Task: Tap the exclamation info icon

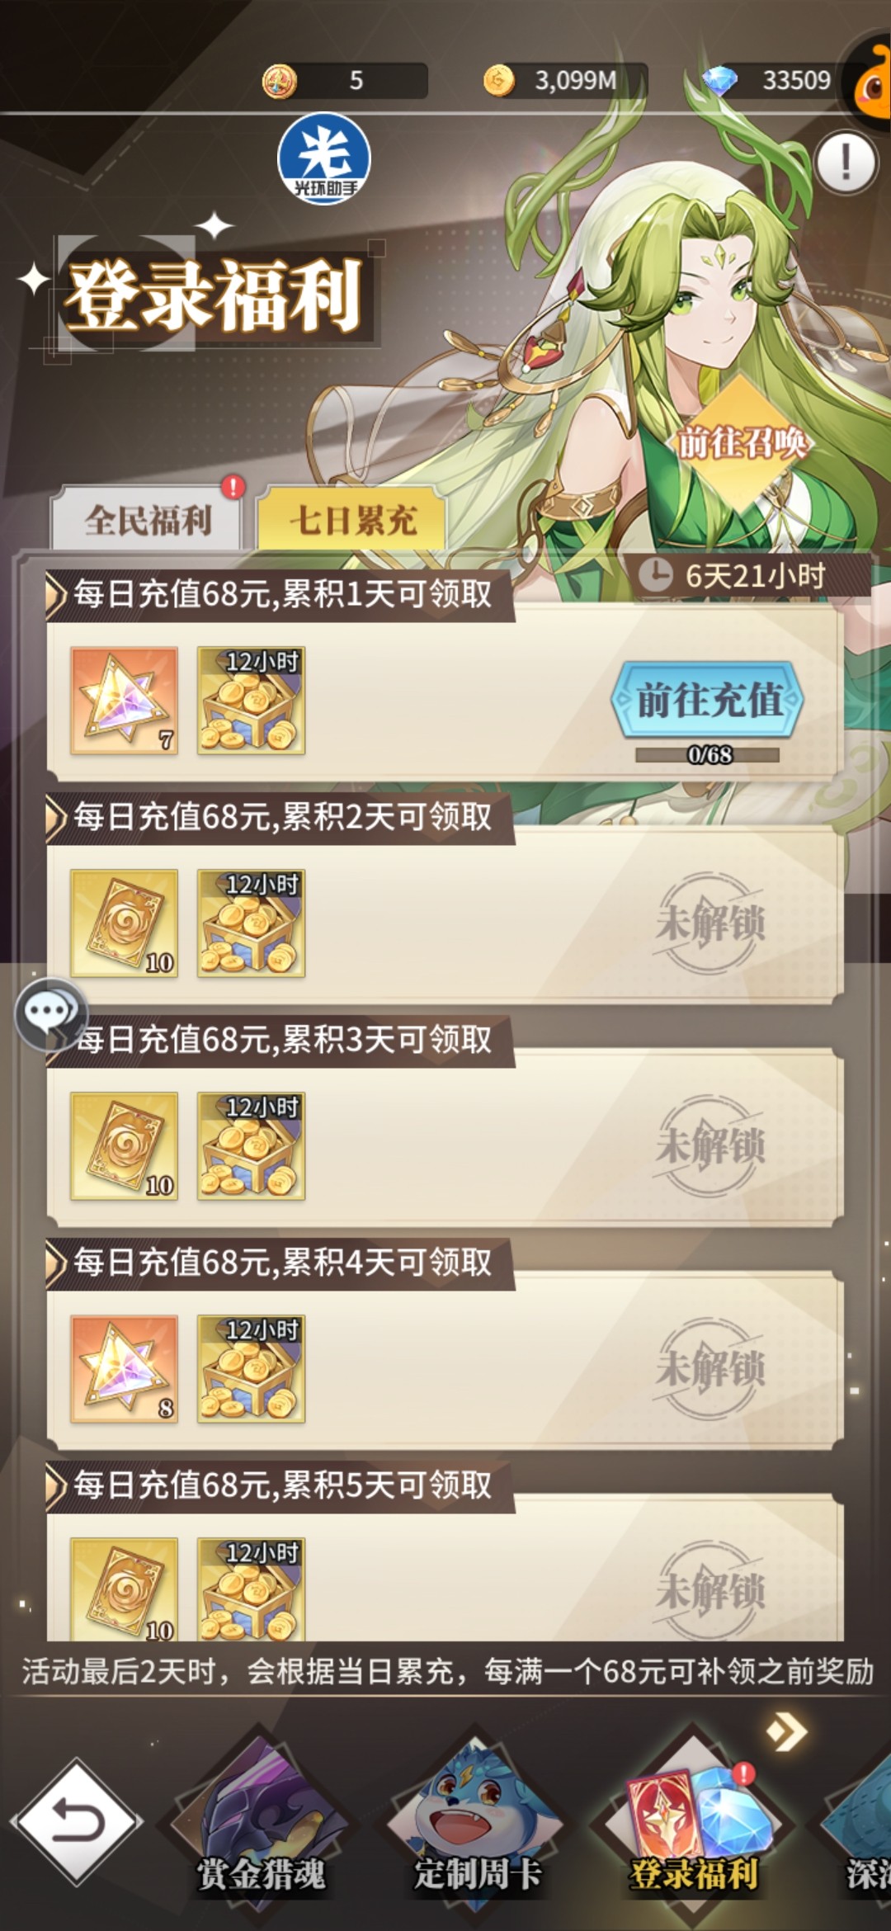Action: (846, 163)
